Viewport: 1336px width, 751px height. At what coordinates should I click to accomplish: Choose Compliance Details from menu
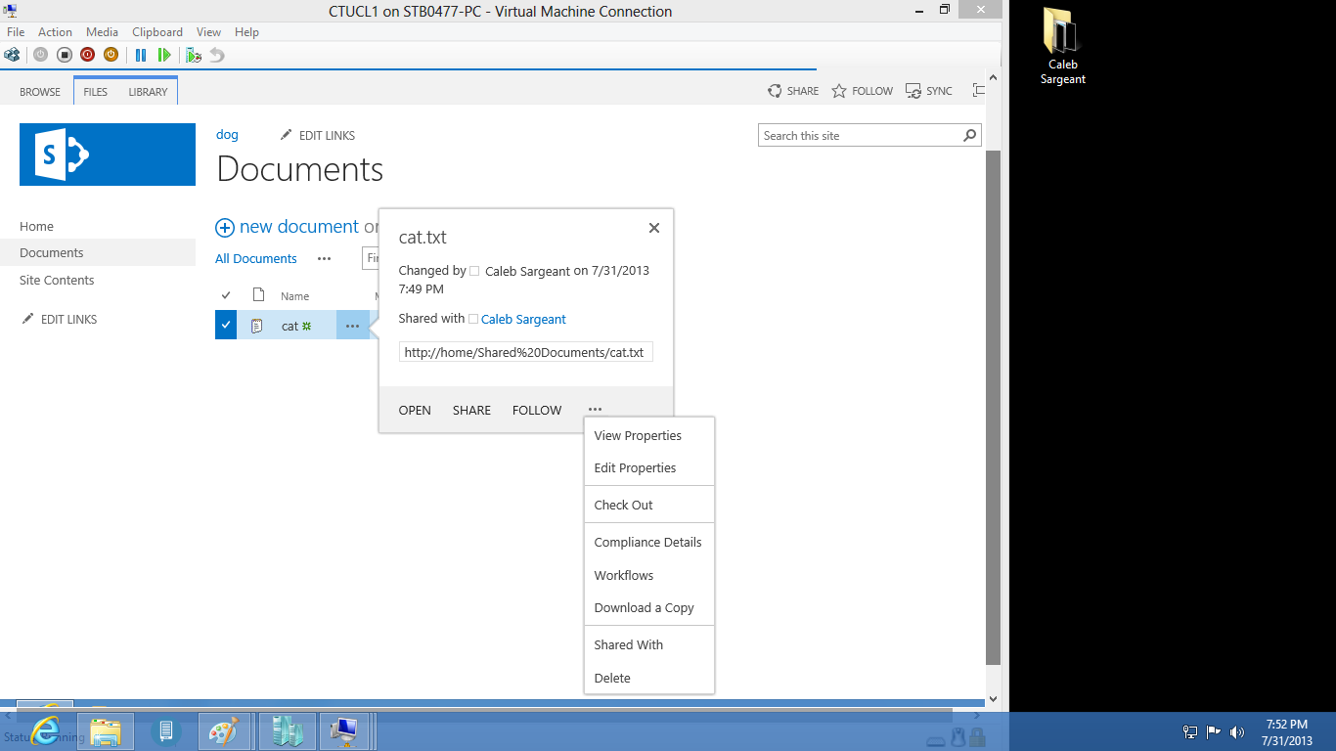point(649,543)
